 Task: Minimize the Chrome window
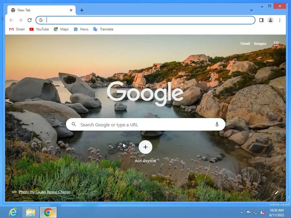point(262,6)
